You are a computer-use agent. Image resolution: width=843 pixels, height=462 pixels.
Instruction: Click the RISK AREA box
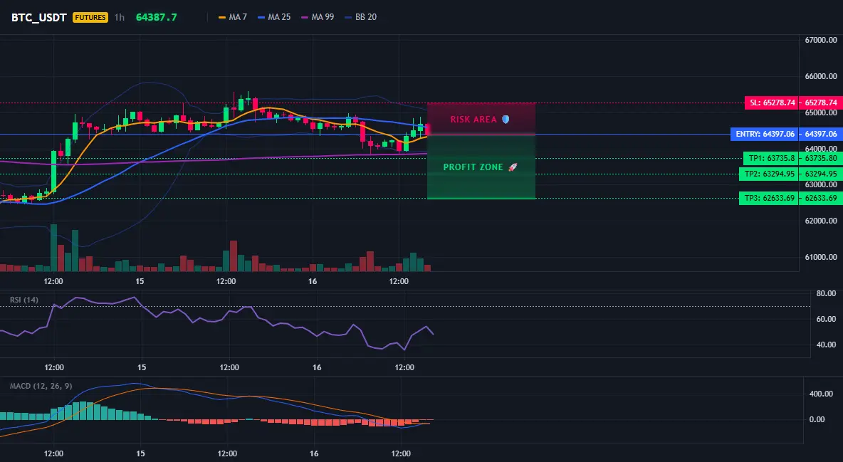point(481,119)
